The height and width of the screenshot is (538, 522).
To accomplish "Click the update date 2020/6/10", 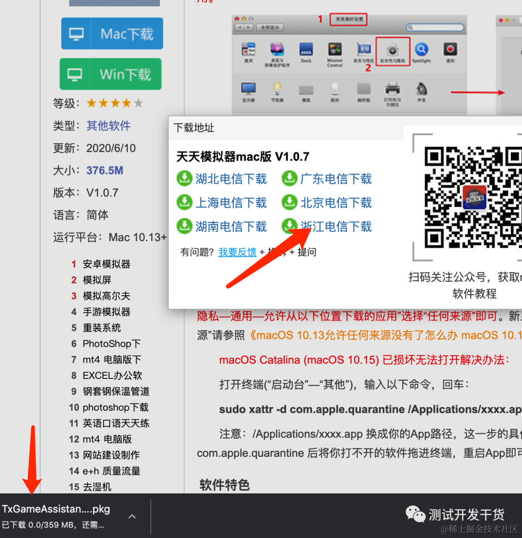I will [x=111, y=148].
